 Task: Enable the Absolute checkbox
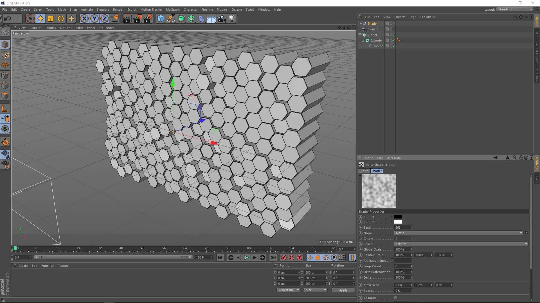click(x=395, y=298)
